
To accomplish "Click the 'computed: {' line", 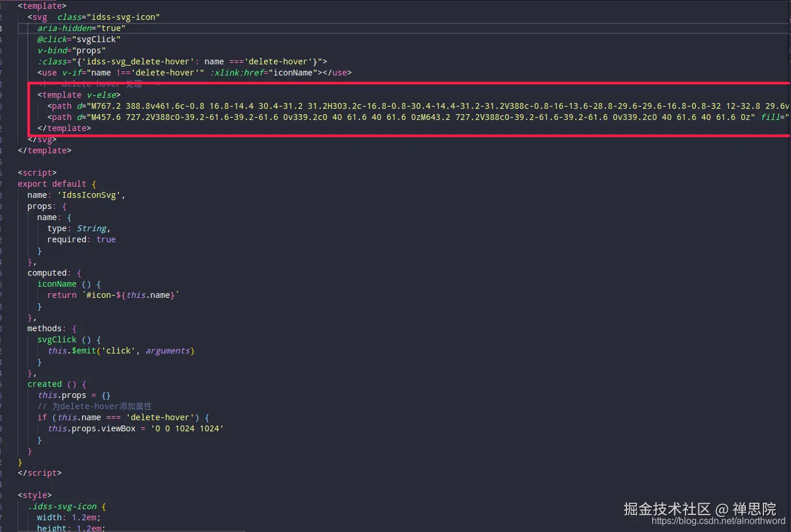I will point(54,273).
